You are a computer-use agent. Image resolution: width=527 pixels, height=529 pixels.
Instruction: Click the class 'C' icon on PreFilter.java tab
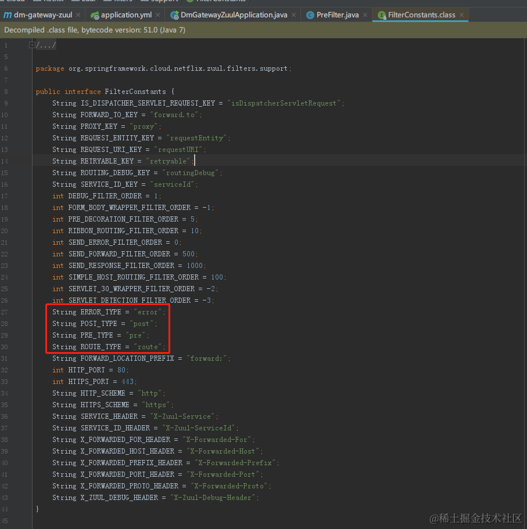[310, 15]
